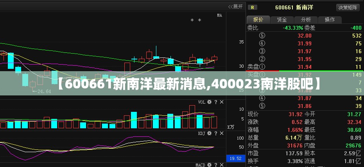Image resolution: width=364 pixels, height=167 pixels.
Task: Click sell level ⑤ price 32.00
Action: click(x=305, y=36)
